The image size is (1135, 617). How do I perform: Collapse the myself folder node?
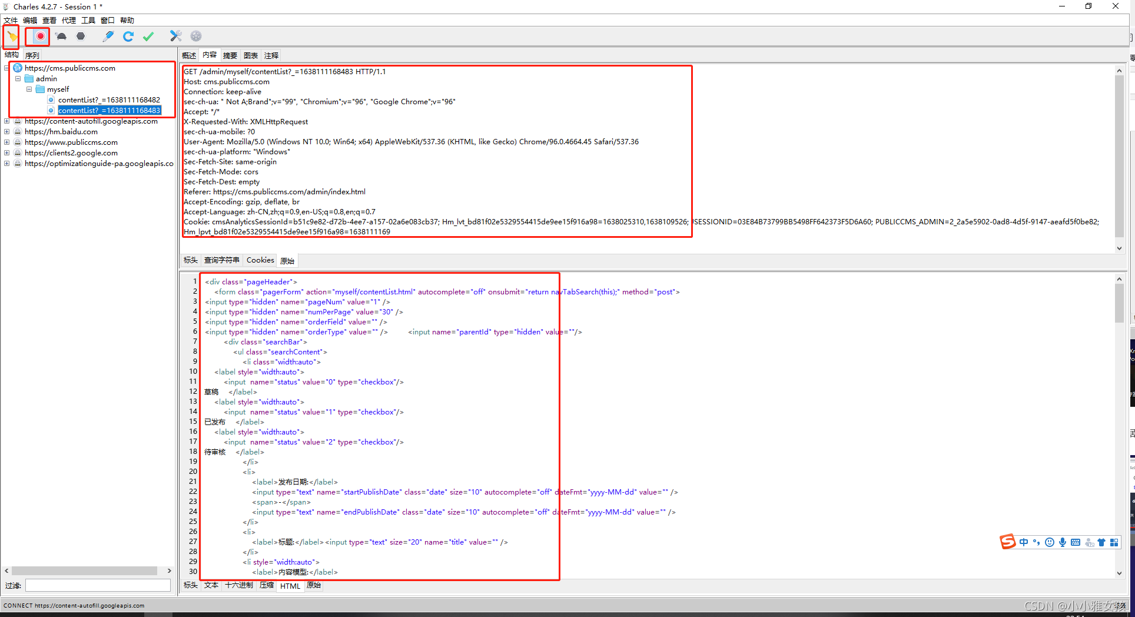coord(29,89)
